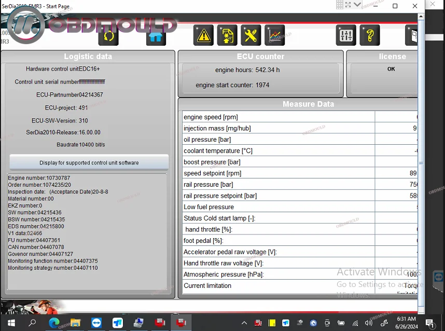The image size is (445, 331).
Task: Click 'Display for supported control unit software'
Action: [89, 163]
